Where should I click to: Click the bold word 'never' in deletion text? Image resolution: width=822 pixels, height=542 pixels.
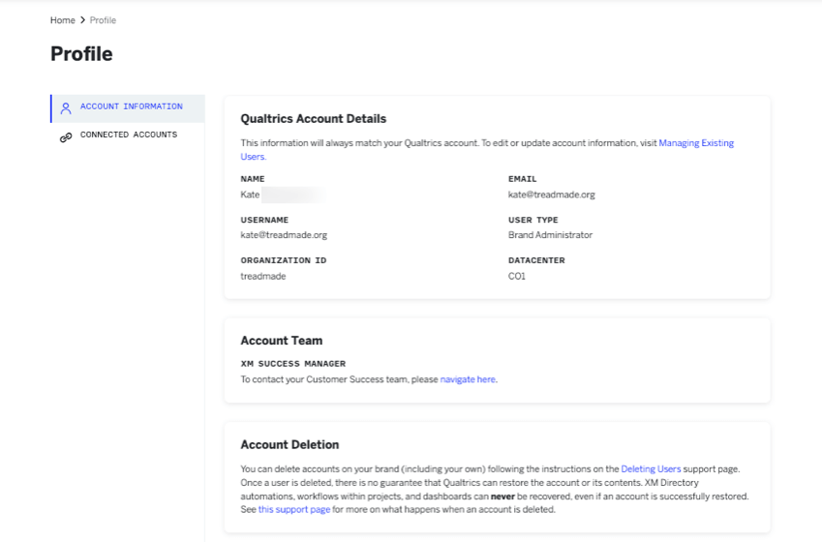[502, 496]
